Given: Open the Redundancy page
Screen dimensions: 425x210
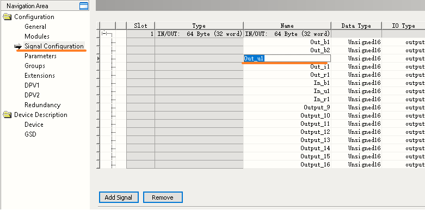Looking at the screenshot, I should point(42,105).
